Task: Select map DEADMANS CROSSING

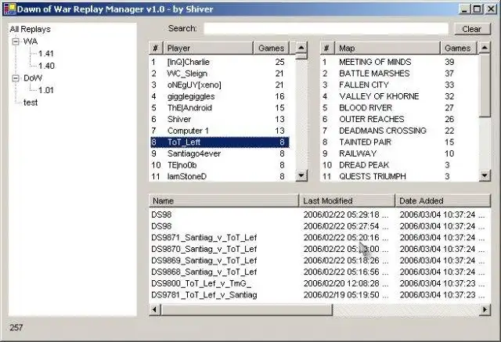Action: [399, 131]
